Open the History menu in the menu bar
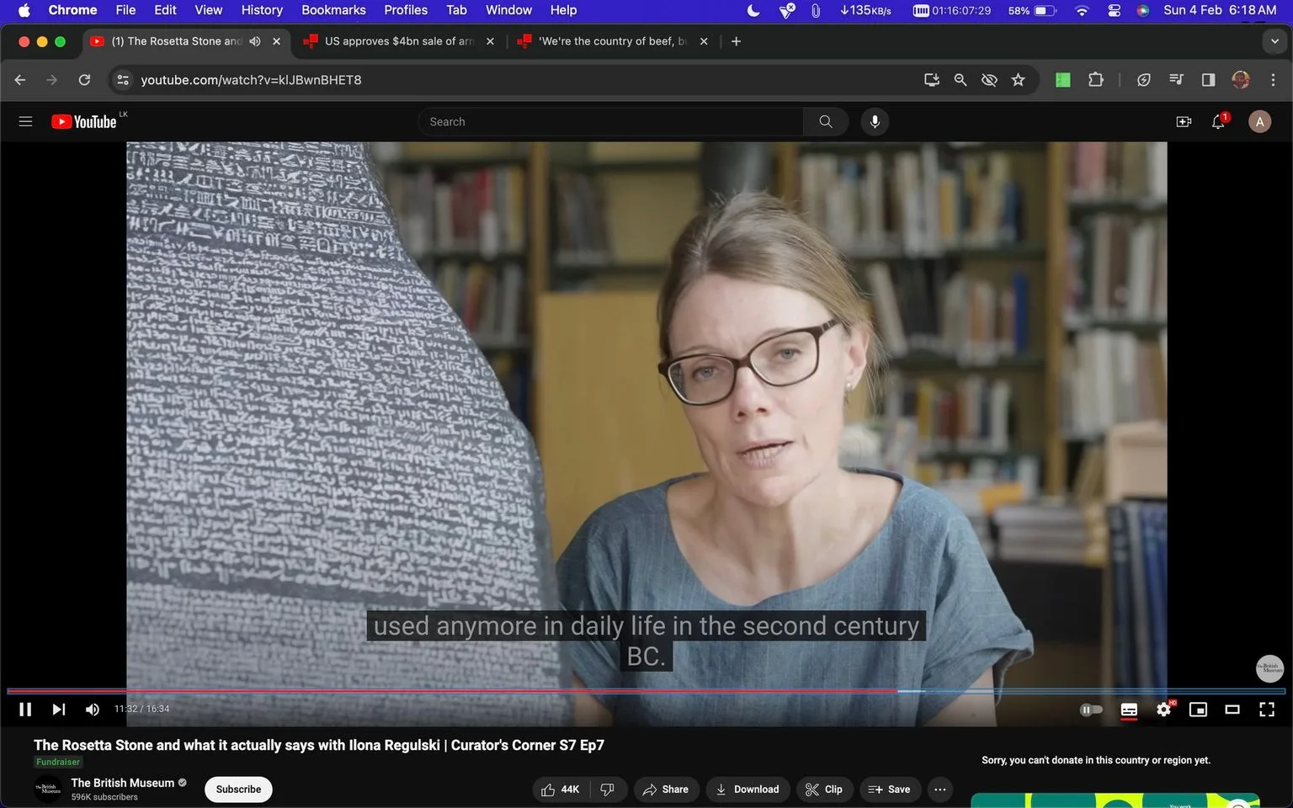This screenshot has width=1293, height=808. [x=262, y=10]
